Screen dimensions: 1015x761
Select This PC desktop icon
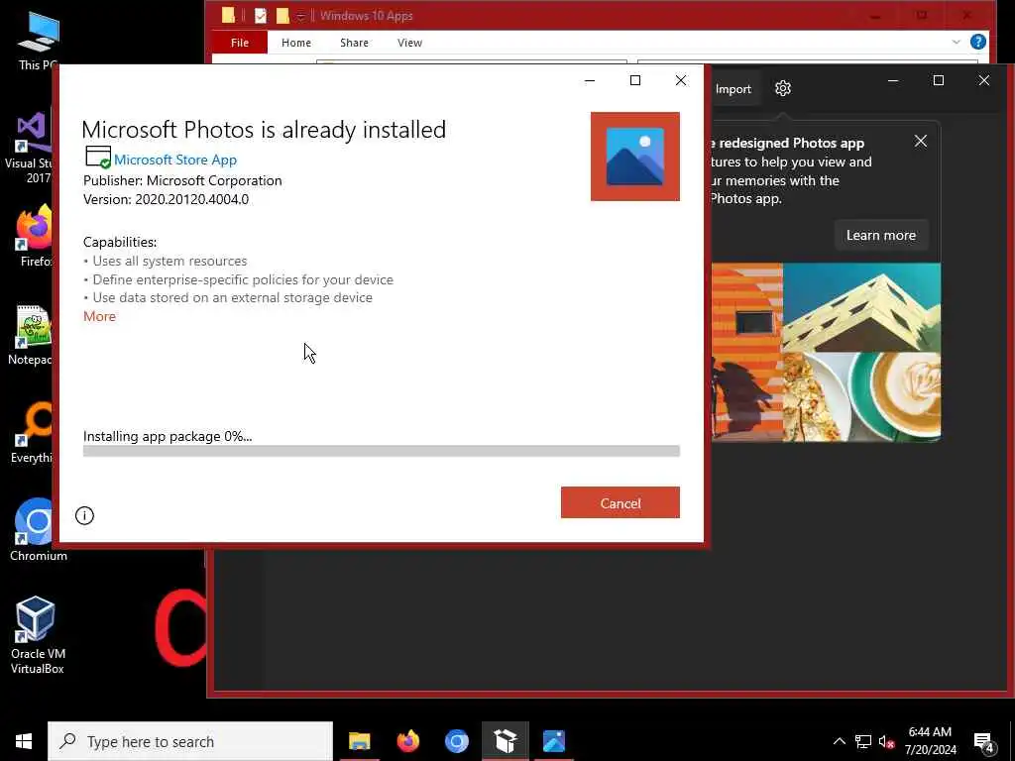38,40
